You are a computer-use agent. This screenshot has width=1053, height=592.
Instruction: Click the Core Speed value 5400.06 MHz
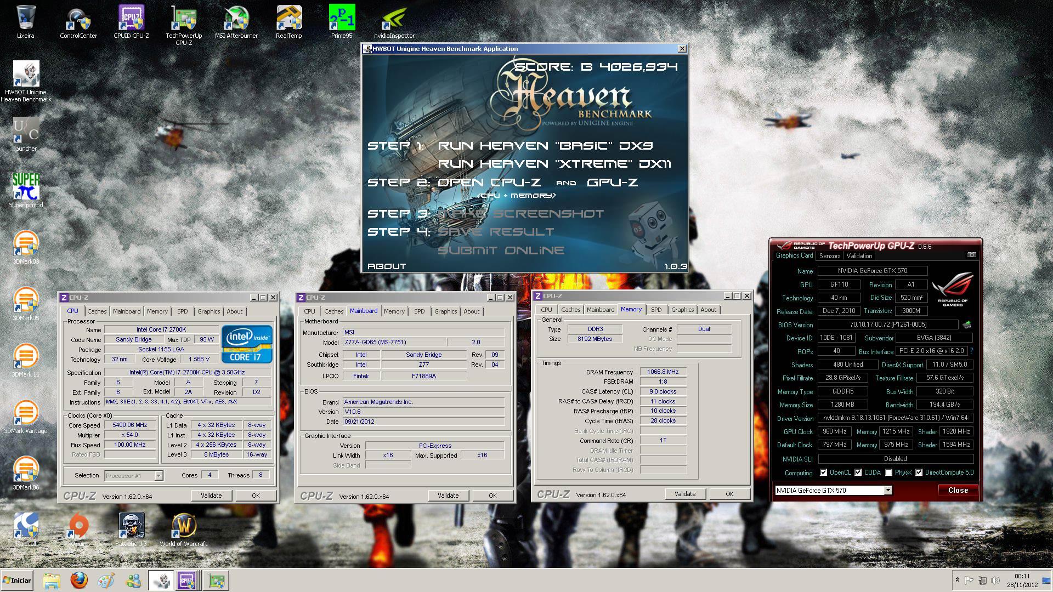pos(130,425)
